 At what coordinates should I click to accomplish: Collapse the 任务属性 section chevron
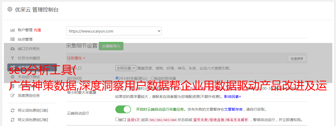[x=84, y=58]
